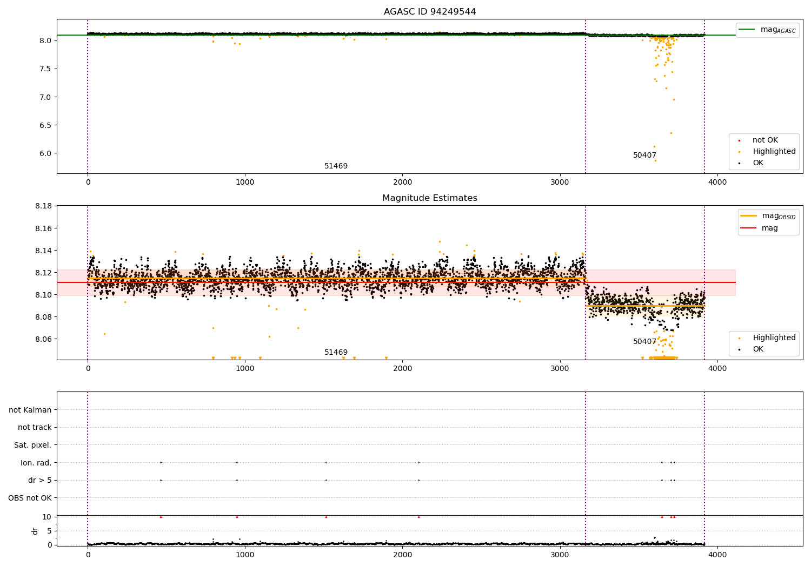This screenshot has width=811, height=567.
Task: Click y-tick '6.0' on the top plot
Action: click(45, 153)
